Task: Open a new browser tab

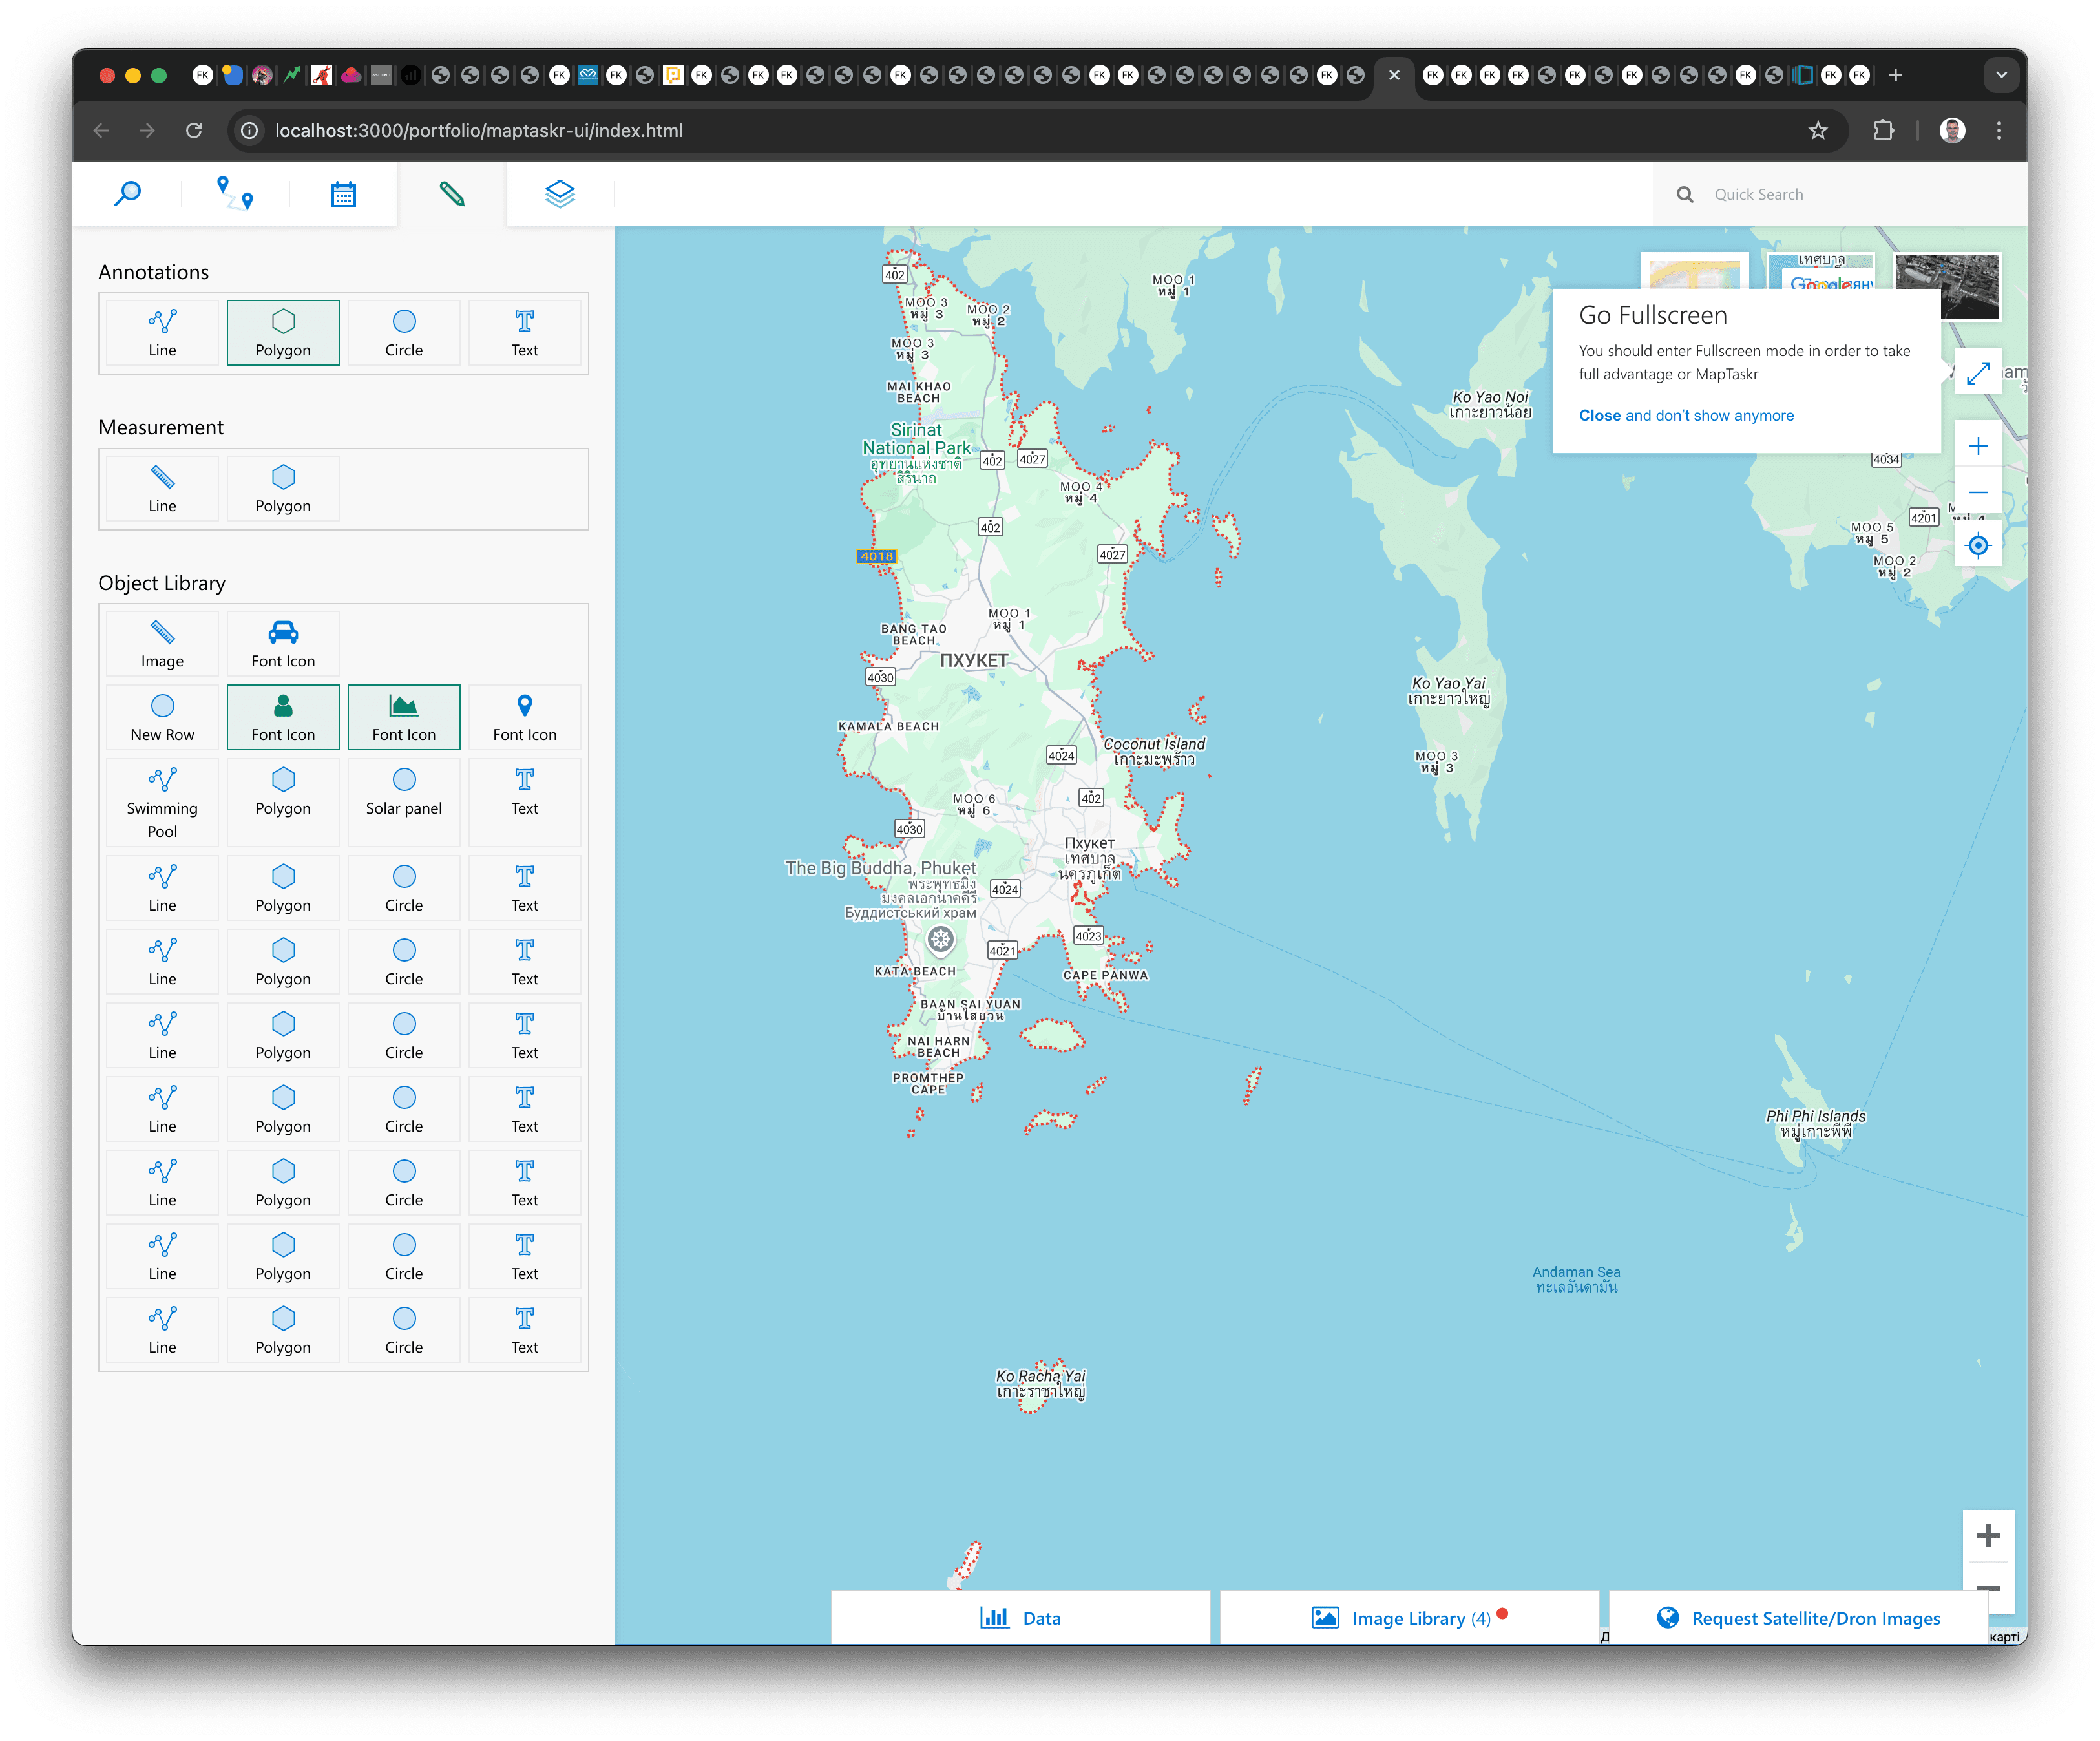Action: pos(1895,75)
